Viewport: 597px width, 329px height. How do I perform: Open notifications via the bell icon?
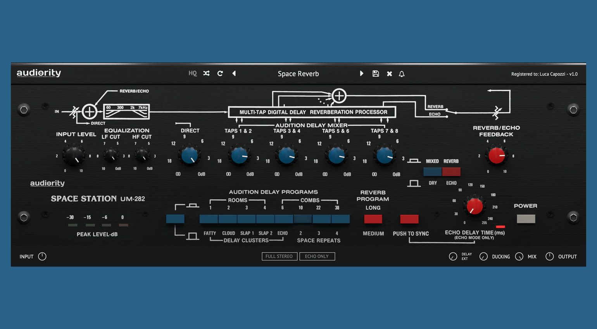point(402,74)
